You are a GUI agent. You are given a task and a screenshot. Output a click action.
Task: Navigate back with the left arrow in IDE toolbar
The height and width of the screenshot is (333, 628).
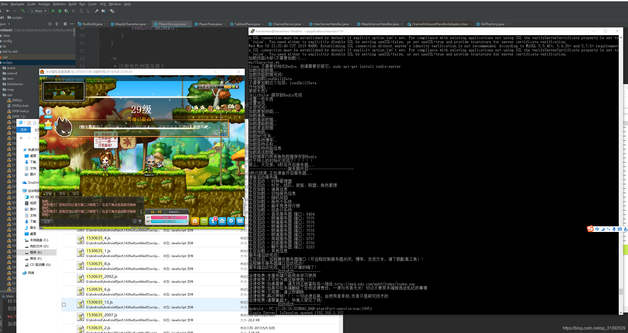click(x=8, y=11)
